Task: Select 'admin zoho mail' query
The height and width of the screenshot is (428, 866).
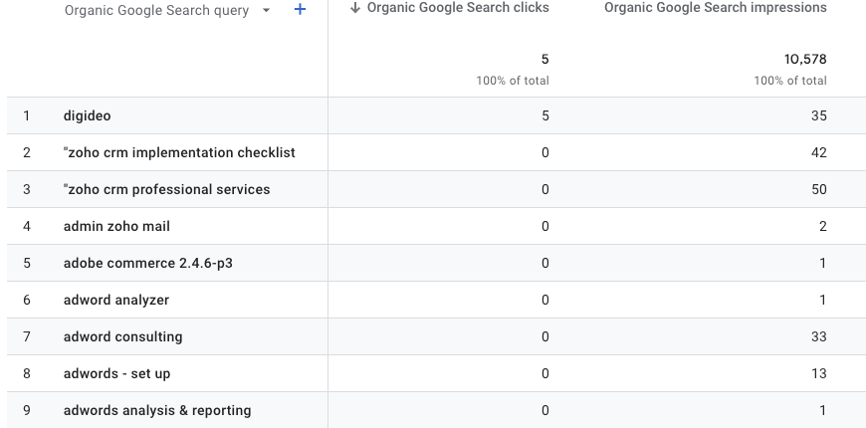Action: point(116,226)
